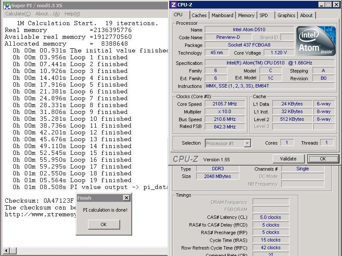Click the Revision value 'B0'
This screenshot has width=342, height=256.
click(324, 78)
